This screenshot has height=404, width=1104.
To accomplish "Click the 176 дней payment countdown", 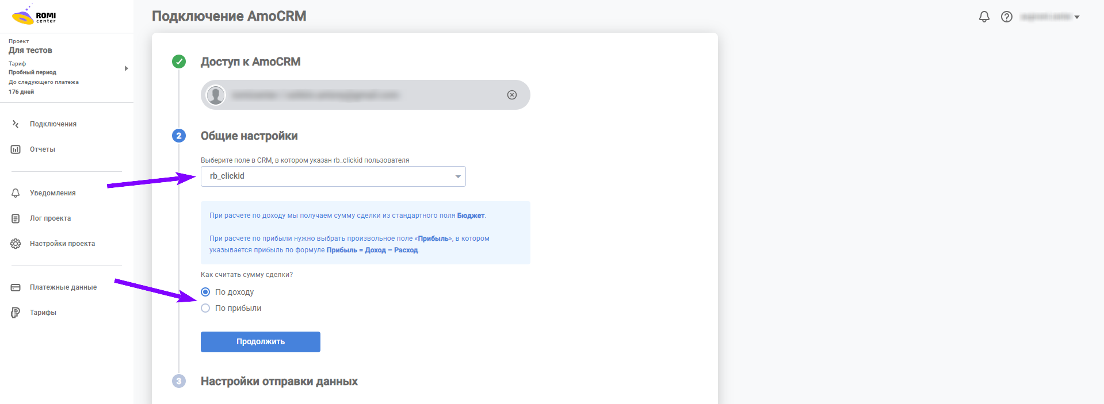I will (x=21, y=92).
